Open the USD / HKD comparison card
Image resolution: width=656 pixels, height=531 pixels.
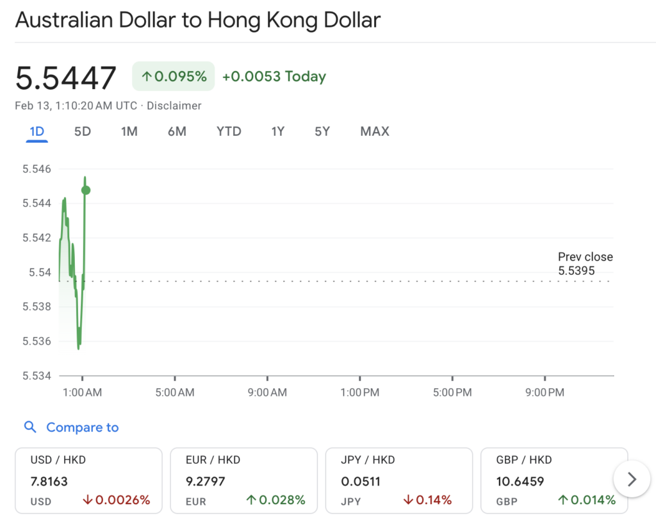tap(89, 480)
